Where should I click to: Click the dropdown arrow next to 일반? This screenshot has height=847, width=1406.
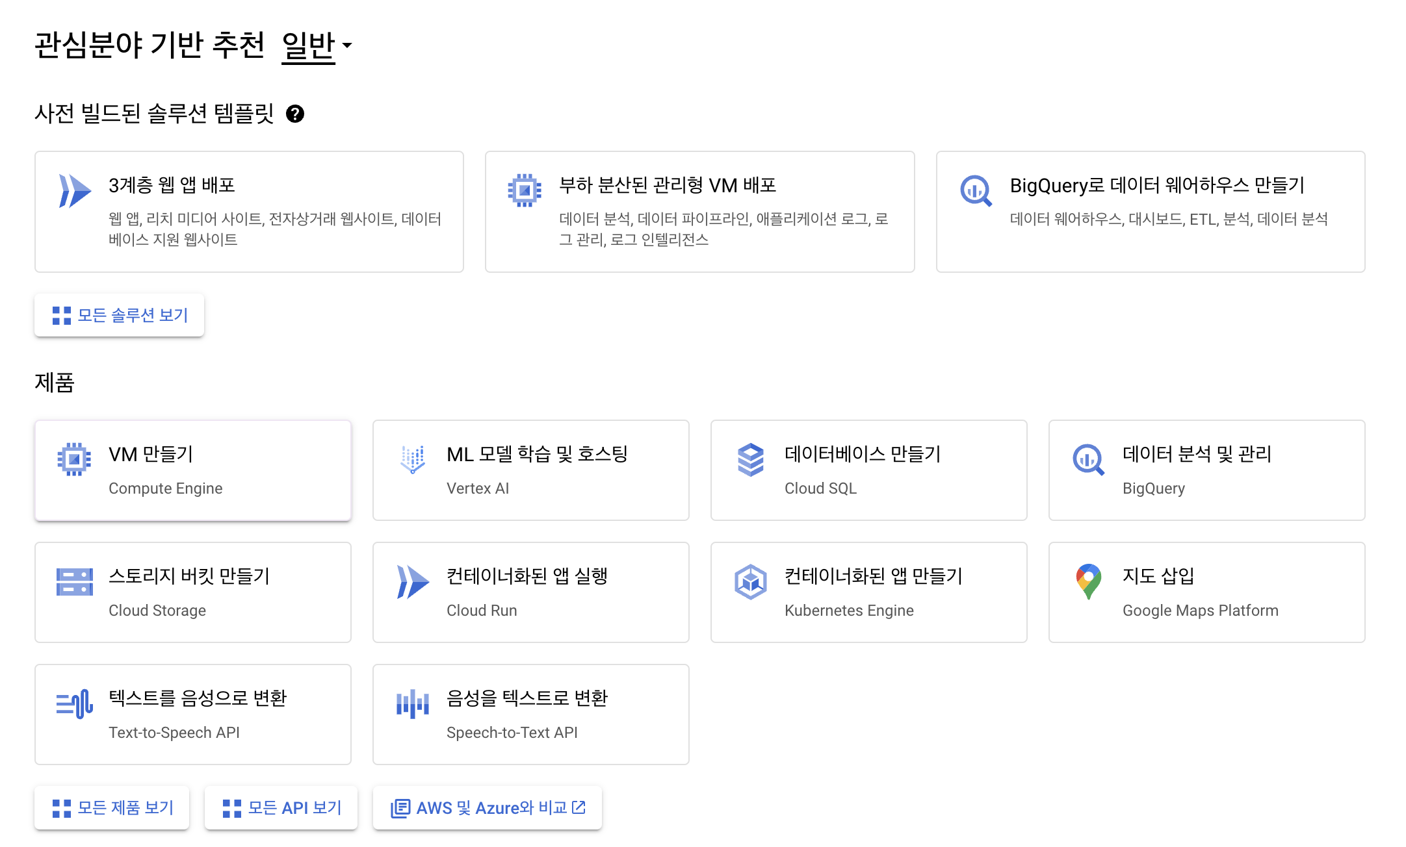(x=347, y=45)
